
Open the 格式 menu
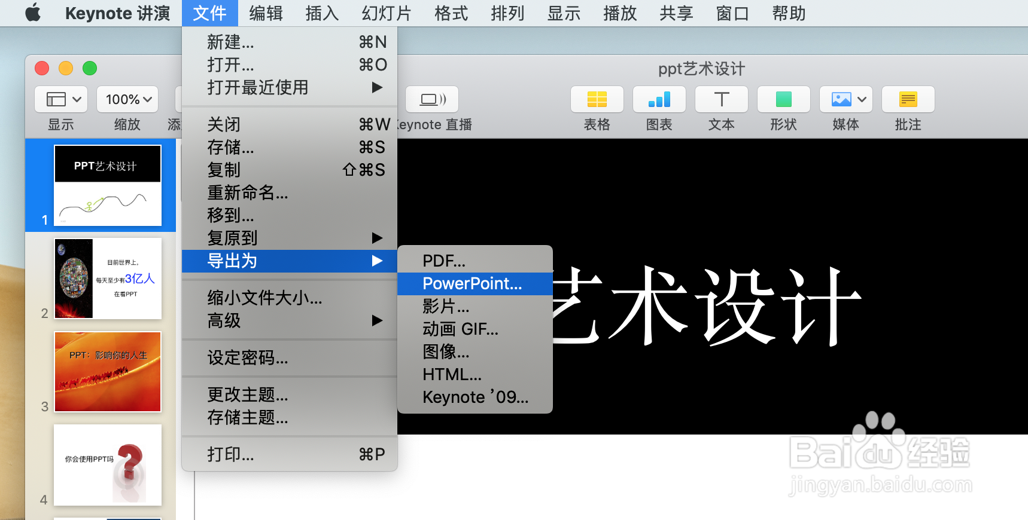click(x=451, y=13)
